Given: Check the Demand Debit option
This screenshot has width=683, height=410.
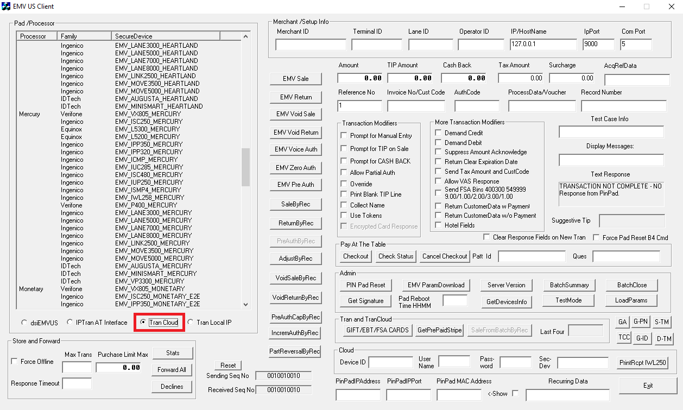Looking at the screenshot, I should (439, 143).
